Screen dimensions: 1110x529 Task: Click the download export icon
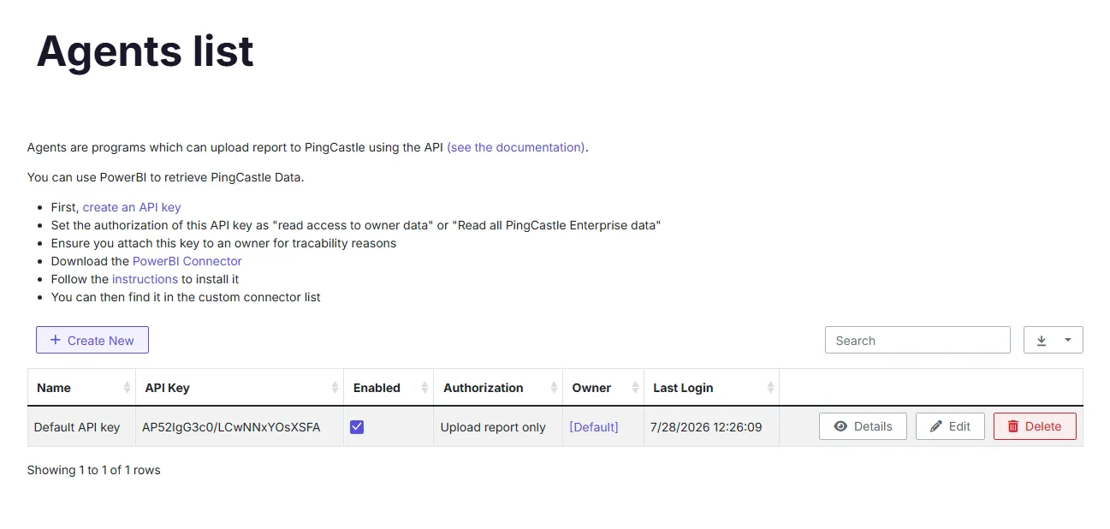tap(1042, 340)
